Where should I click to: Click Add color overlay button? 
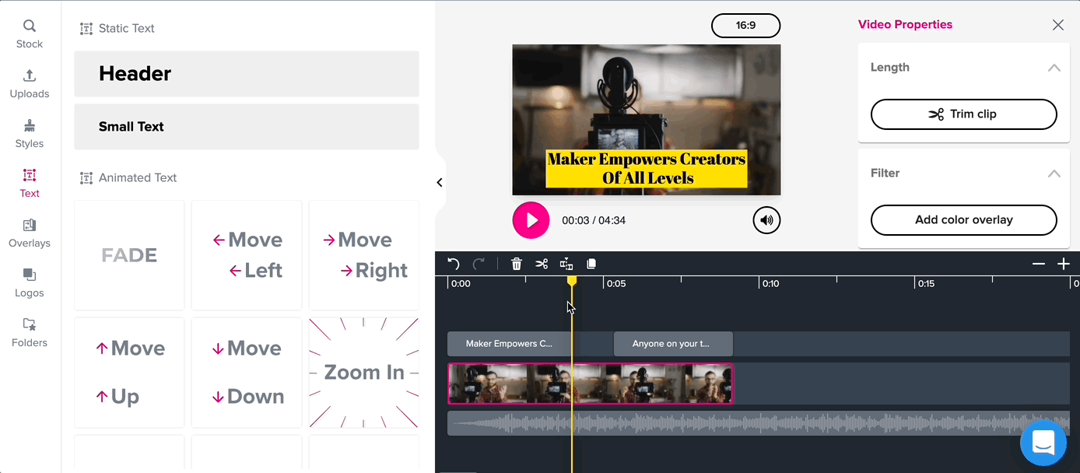coord(963,220)
